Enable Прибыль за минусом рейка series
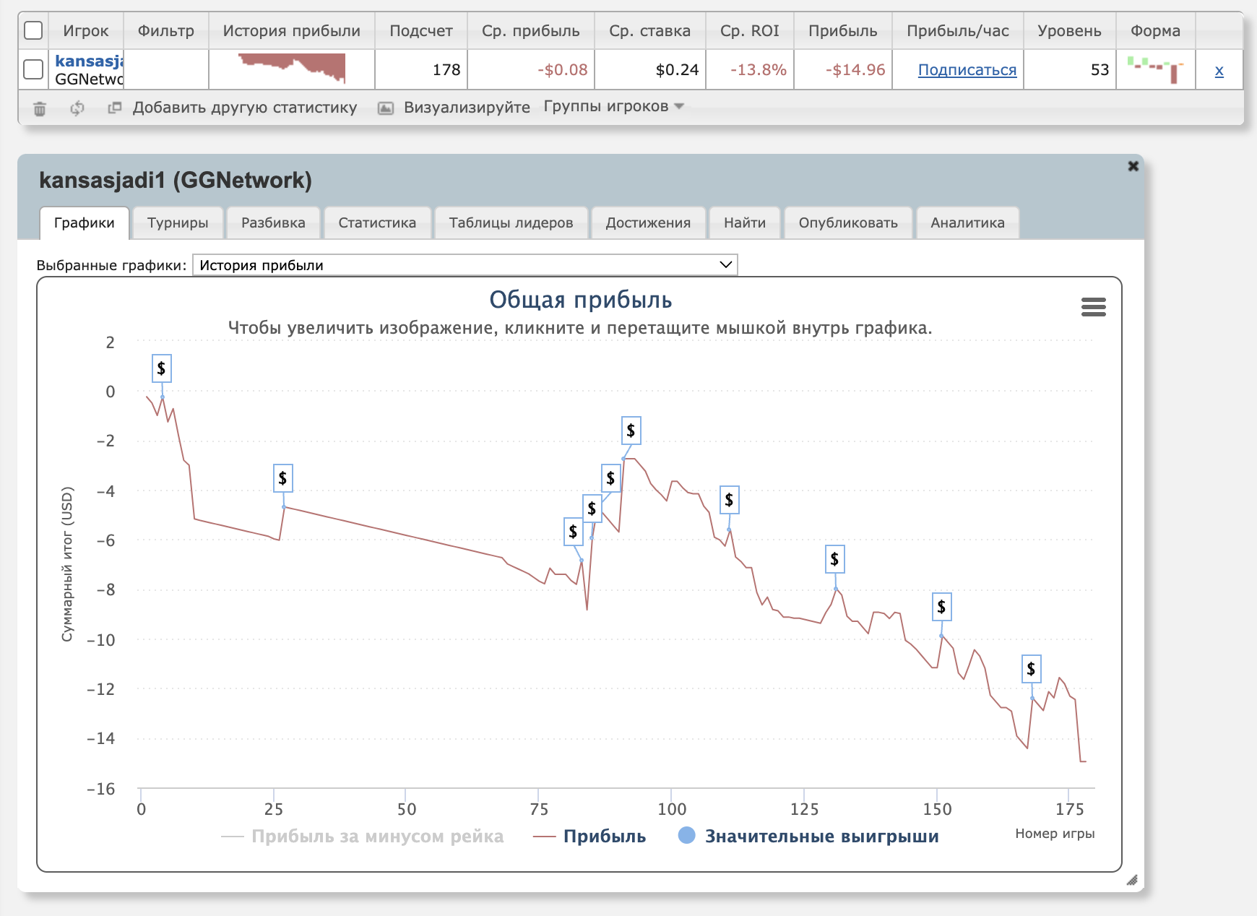Viewport: 1257px width, 916px height. point(363,836)
